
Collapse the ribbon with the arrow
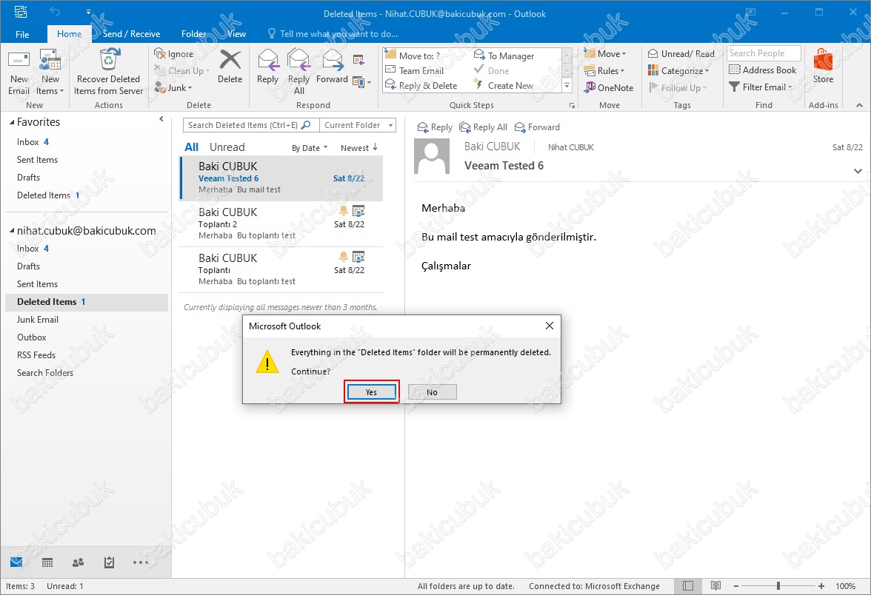(859, 105)
